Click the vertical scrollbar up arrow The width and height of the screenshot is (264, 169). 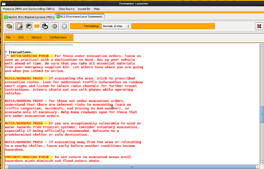coord(262,45)
